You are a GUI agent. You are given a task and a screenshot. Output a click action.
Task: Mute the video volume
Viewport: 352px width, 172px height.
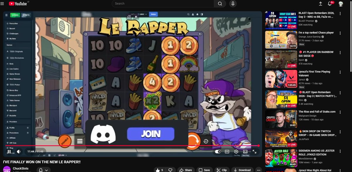19,151
